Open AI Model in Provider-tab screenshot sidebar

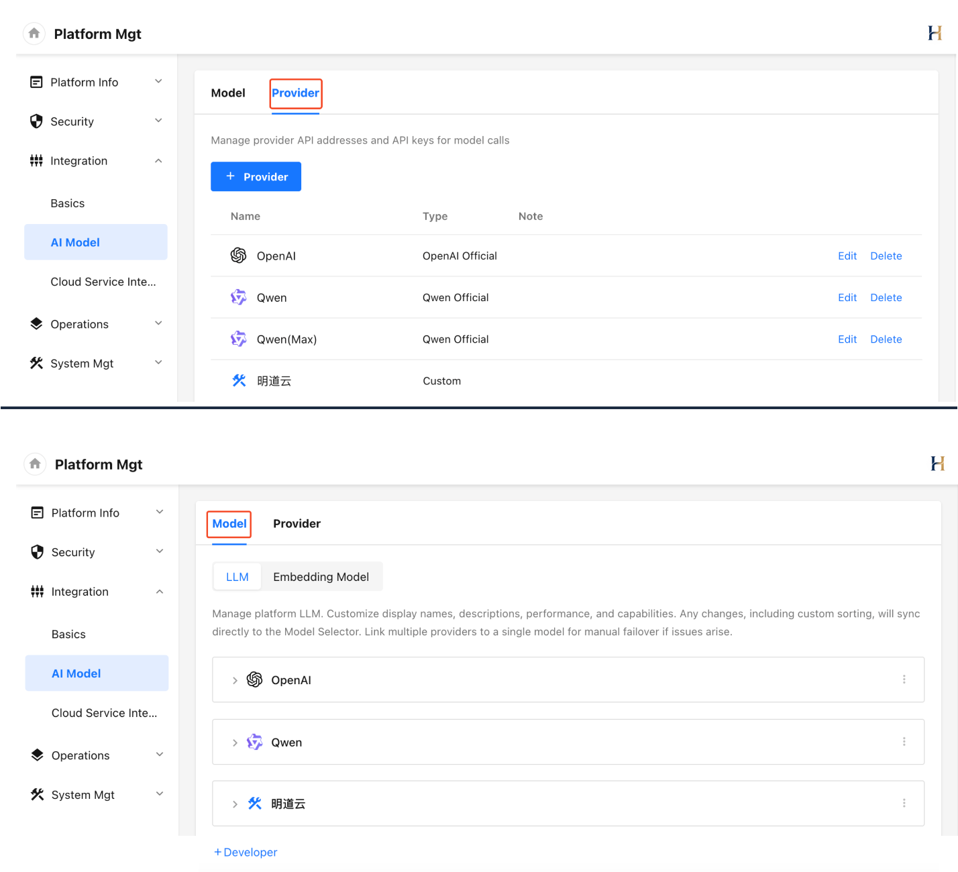coord(96,242)
